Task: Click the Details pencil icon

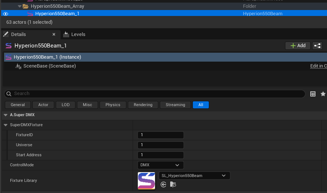Action: [x=6, y=34]
